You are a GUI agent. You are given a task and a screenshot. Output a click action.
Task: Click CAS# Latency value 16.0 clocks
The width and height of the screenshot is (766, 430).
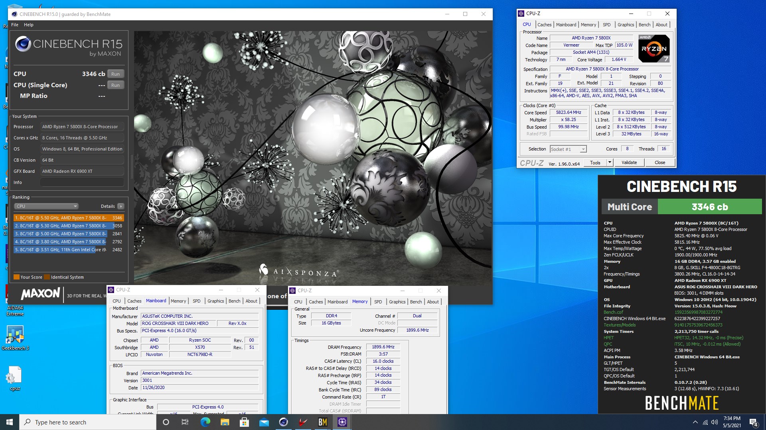pos(383,362)
